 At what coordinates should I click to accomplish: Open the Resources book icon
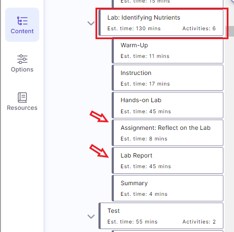pyautogui.click(x=22, y=97)
